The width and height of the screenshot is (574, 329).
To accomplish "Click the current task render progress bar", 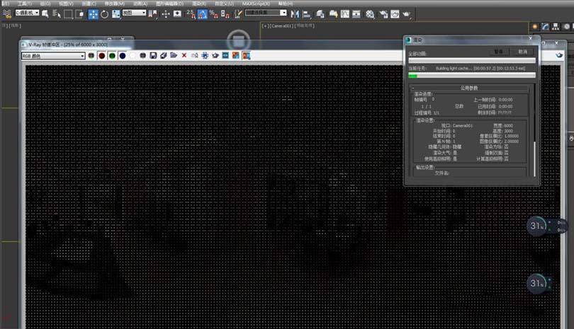I will (x=472, y=75).
